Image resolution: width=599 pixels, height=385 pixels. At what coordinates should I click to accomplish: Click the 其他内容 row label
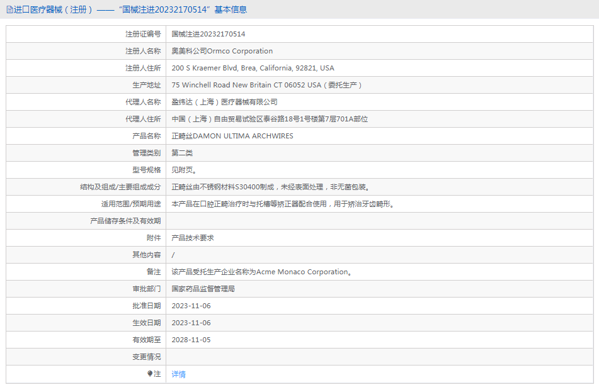coord(147,255)
